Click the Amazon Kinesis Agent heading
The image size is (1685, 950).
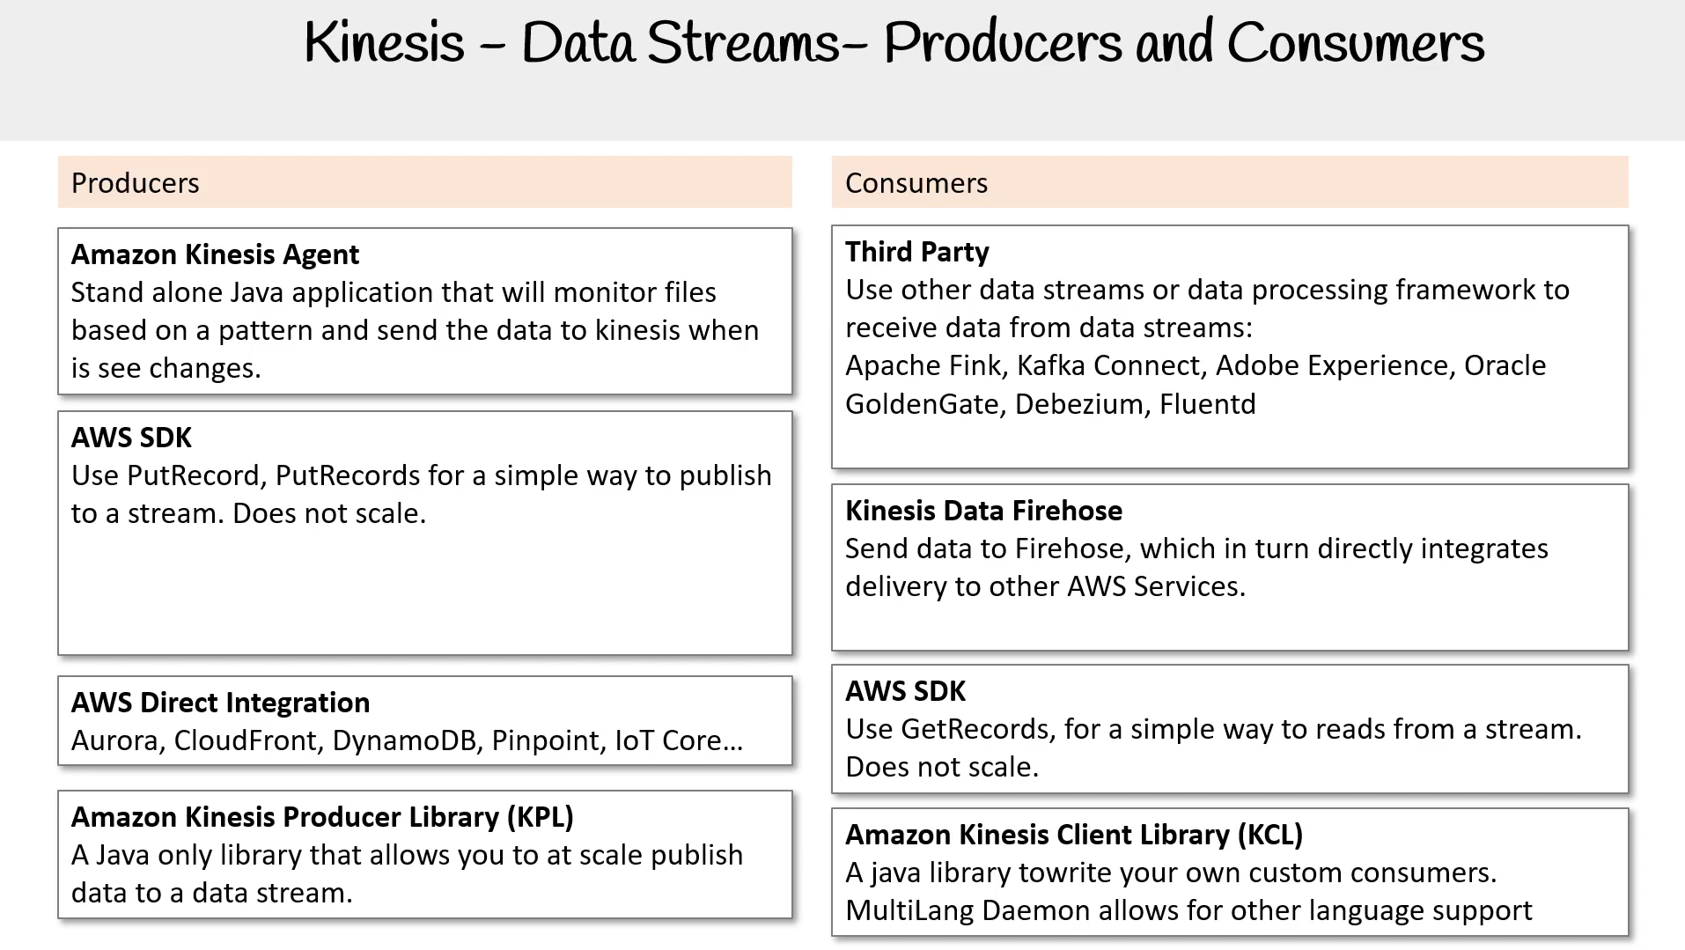[215, 254]
